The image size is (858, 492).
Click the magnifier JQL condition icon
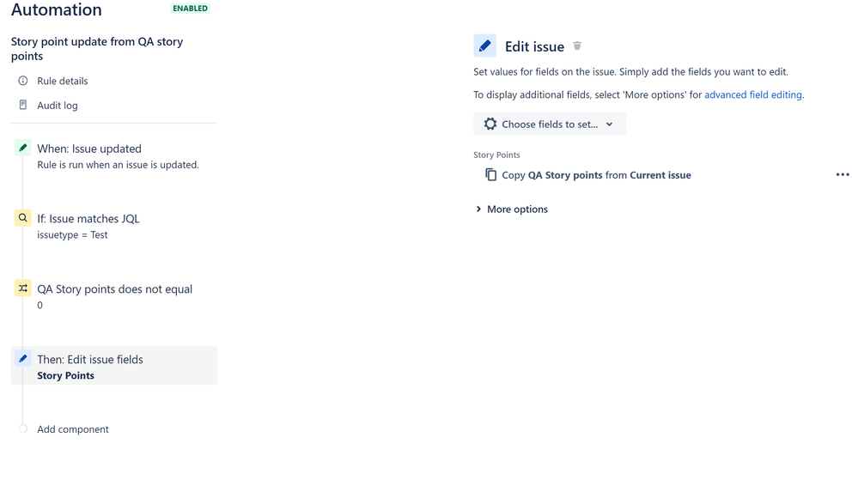click(22, 218)
